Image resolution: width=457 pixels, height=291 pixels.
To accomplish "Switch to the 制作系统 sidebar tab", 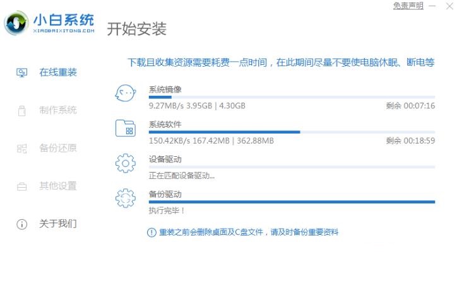I will tap(58, 110).
